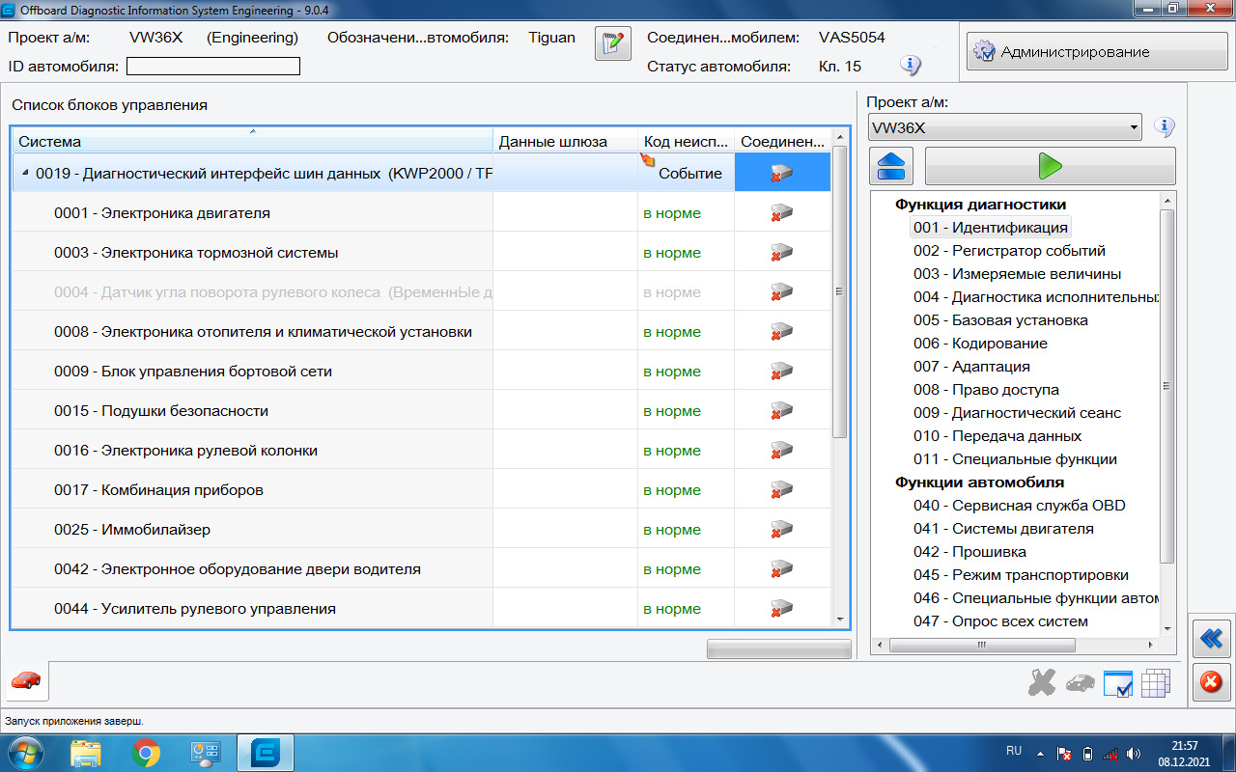Select 007 - Адаптация
Screen dimensions: 1236x772
[x=971, y=367]
